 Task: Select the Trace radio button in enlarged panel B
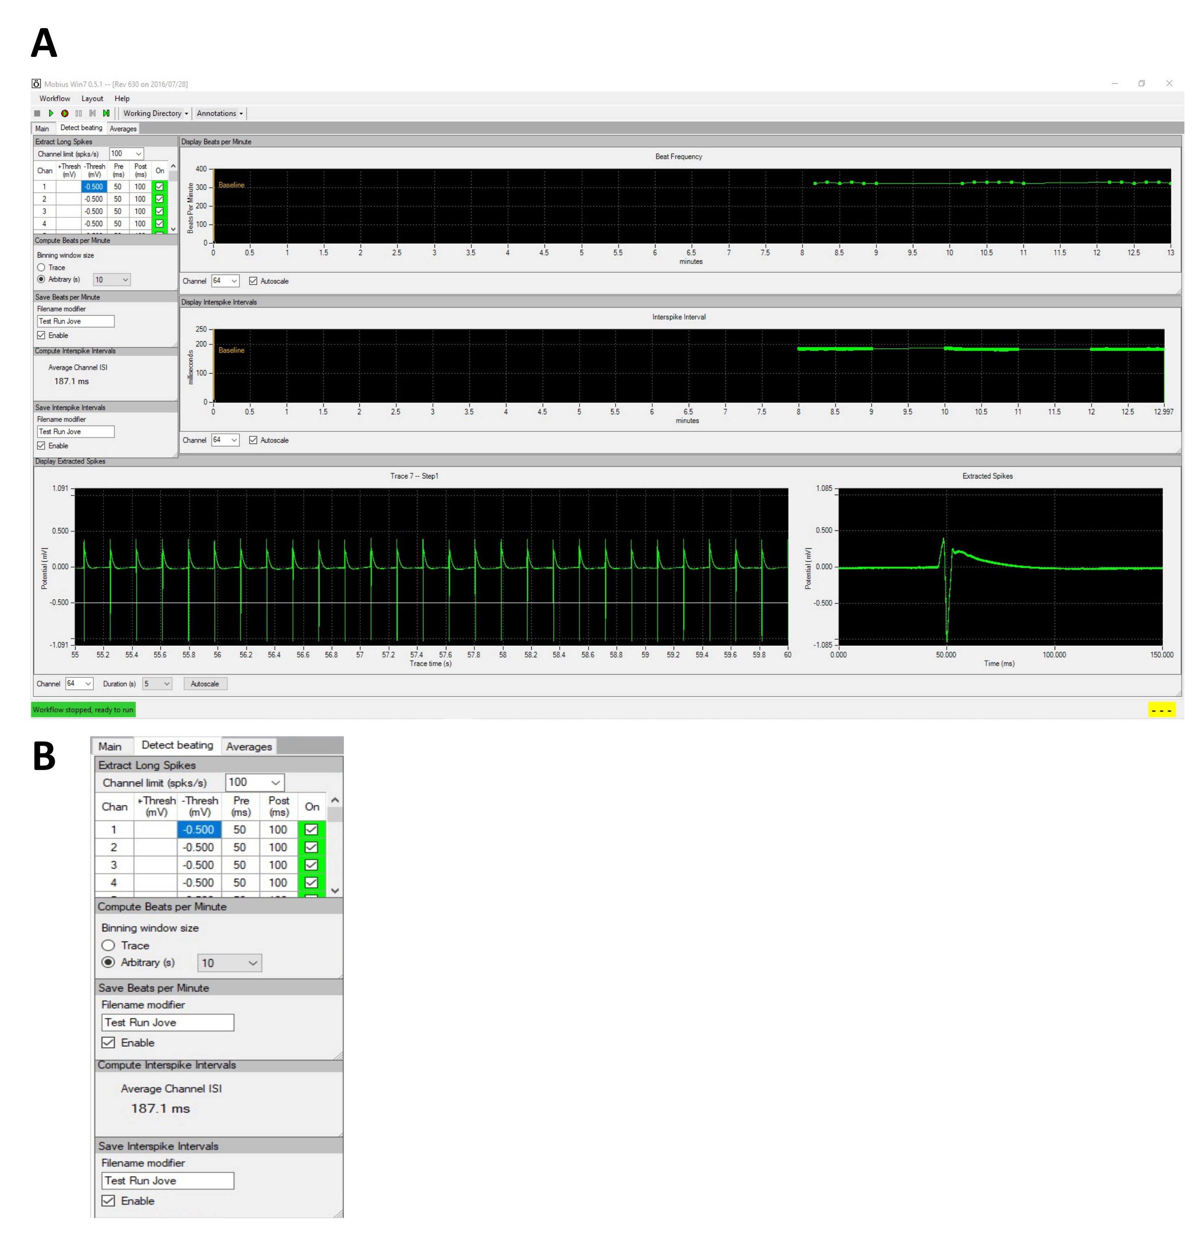click(x=108, y=946)
